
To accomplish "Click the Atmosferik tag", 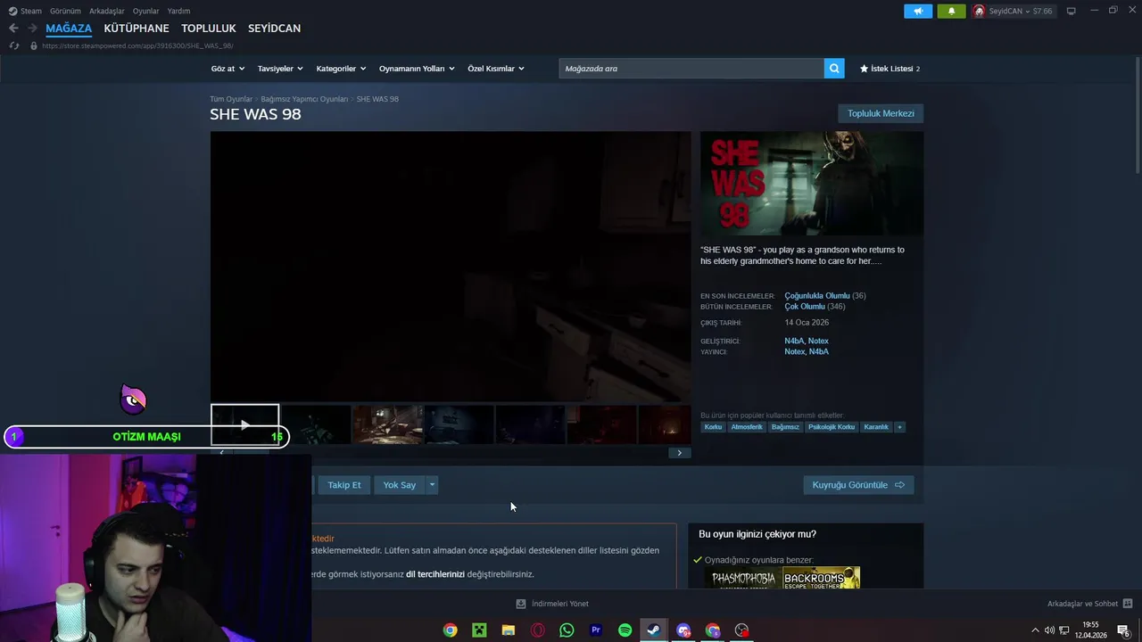I will [747, 427].
